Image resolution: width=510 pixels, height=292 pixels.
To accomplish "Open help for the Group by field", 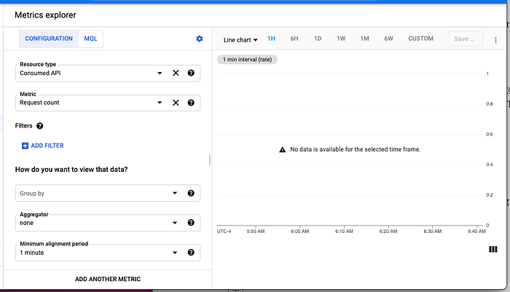I will pos(191,193).
